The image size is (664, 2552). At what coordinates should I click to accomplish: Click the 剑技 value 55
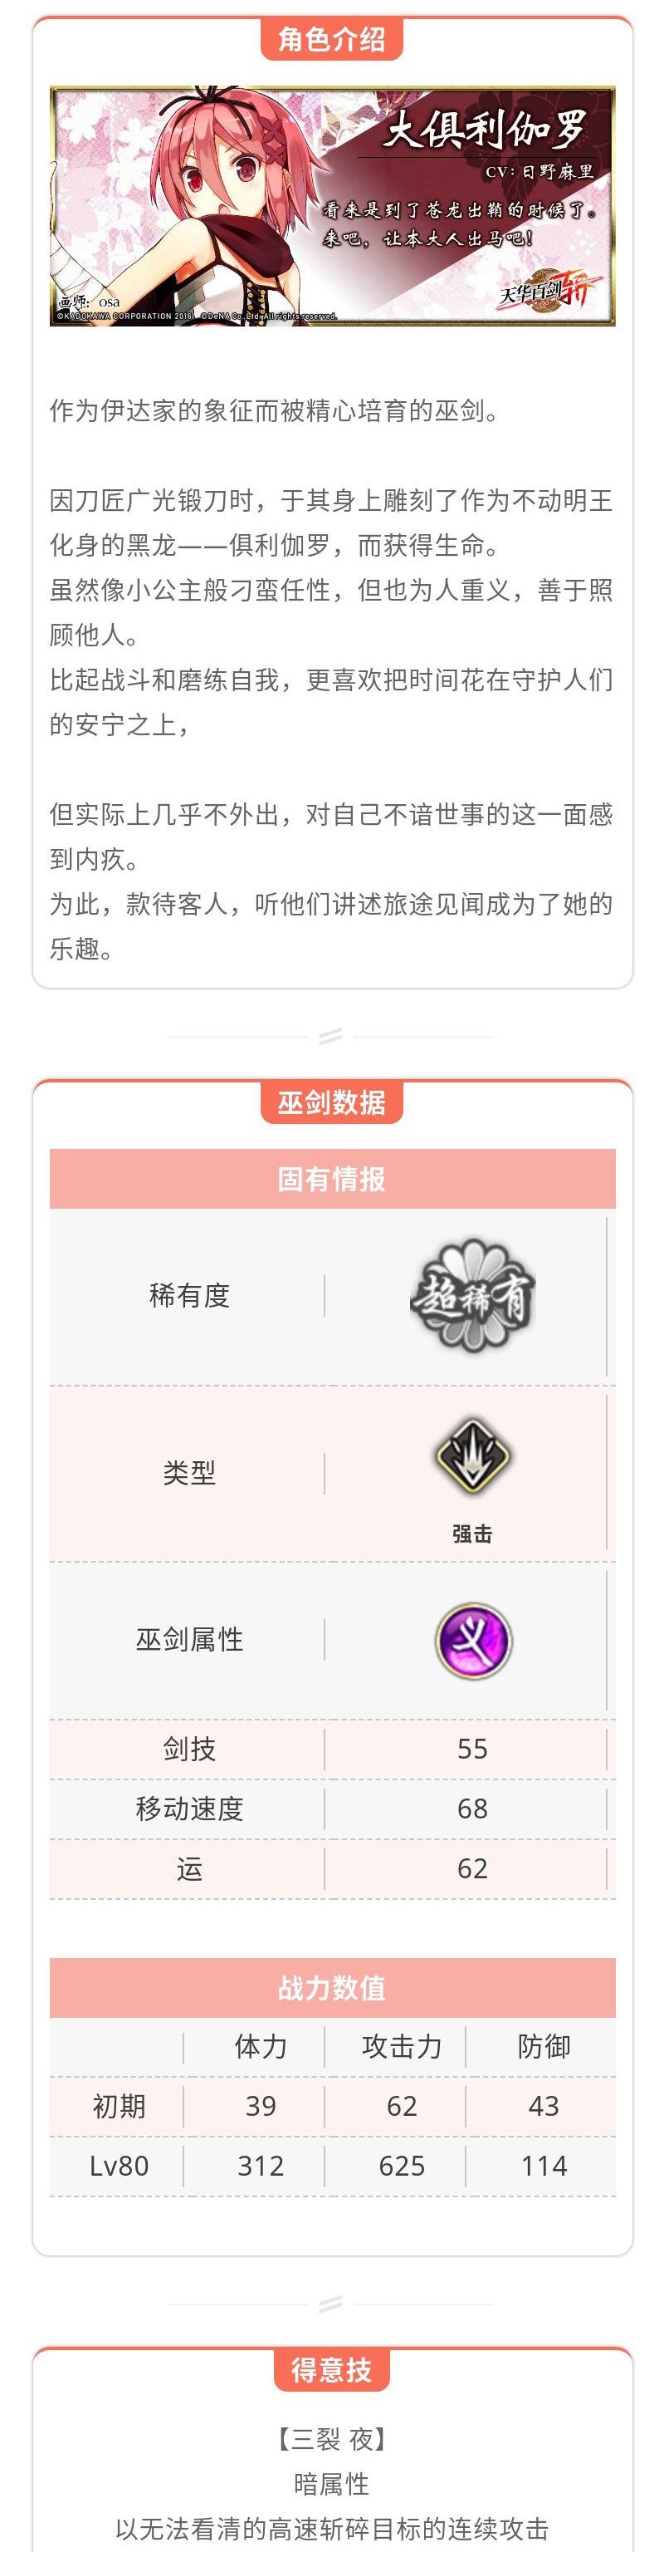tap(472, 1749)
